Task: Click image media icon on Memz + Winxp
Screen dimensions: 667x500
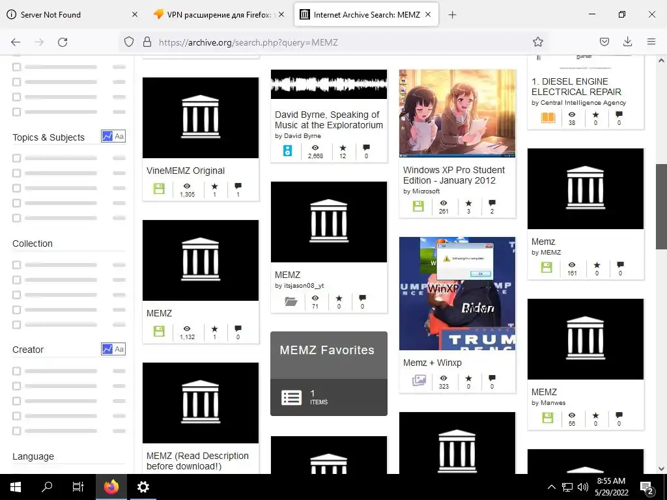Action: 419,380
